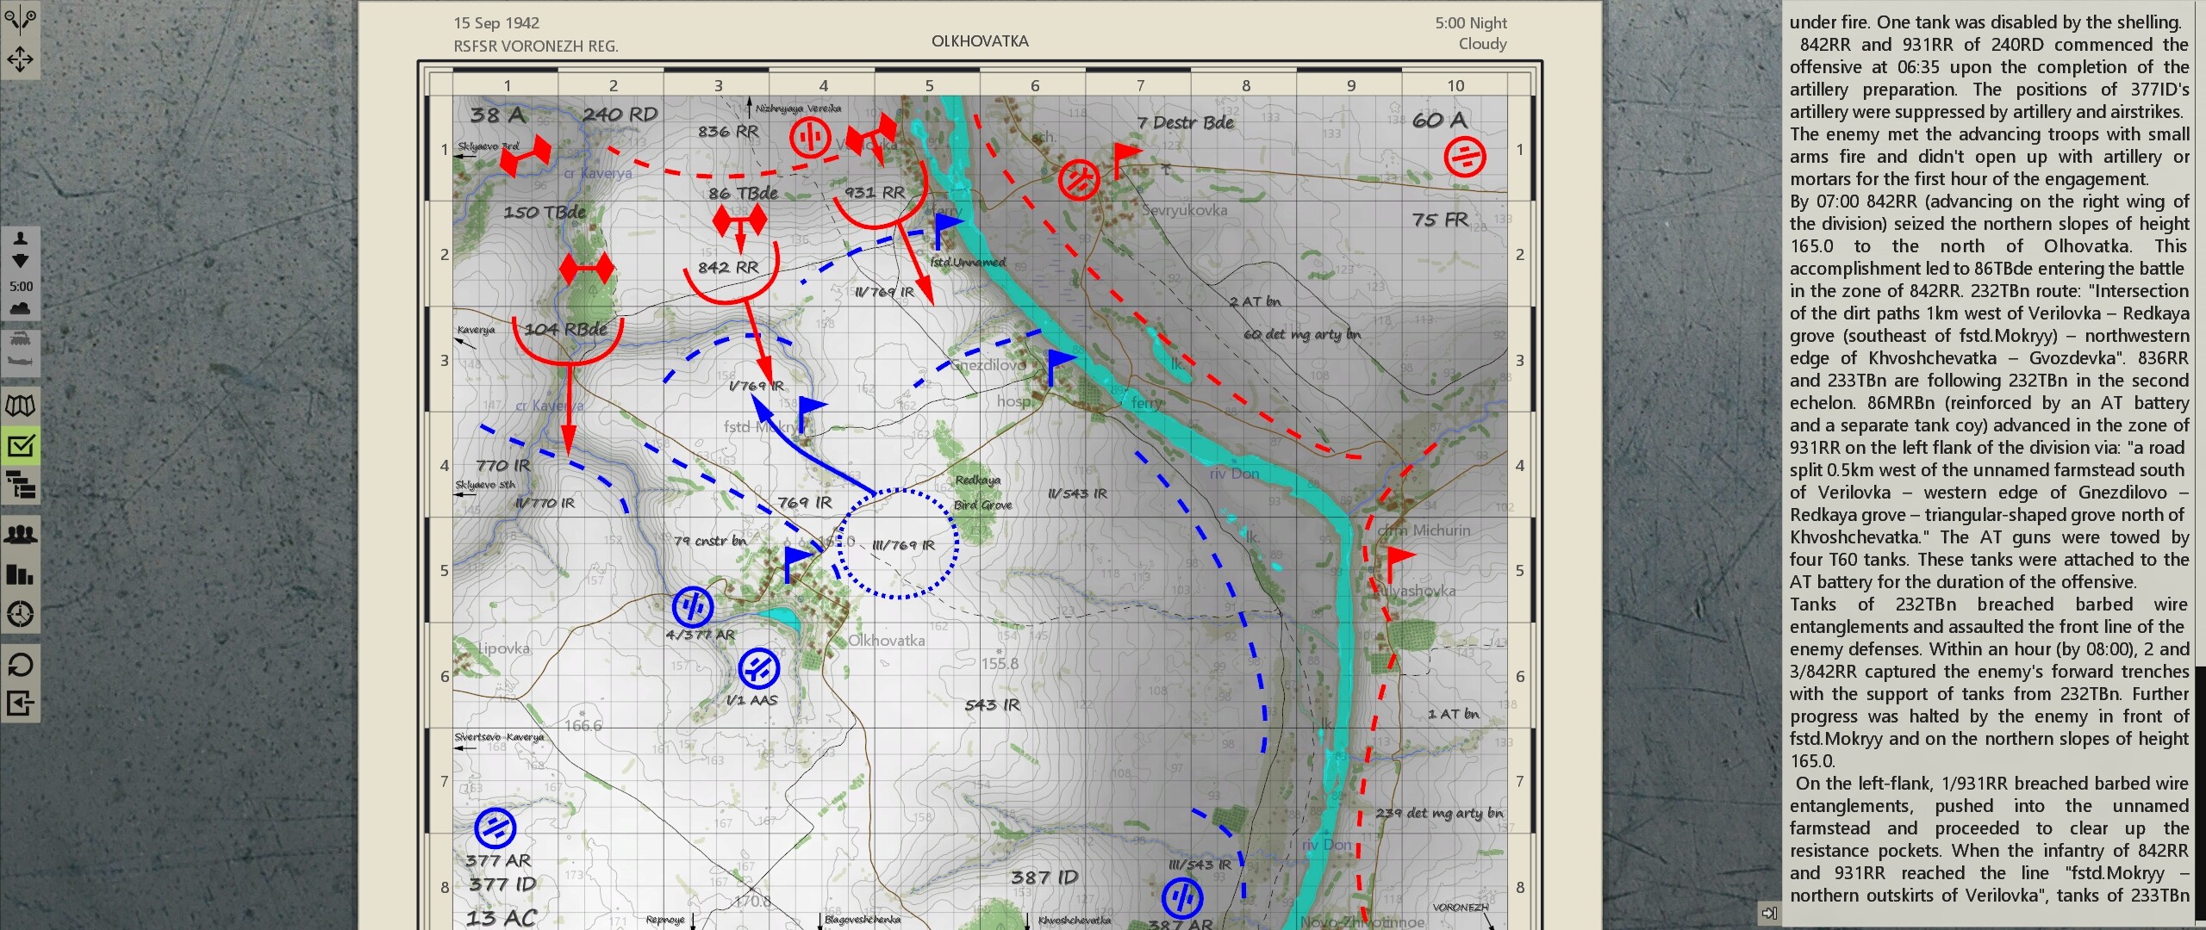Viewport: 2206px width, 930px height.
Task: Open the operation timeline clock icon
Action: coord(21,613)
